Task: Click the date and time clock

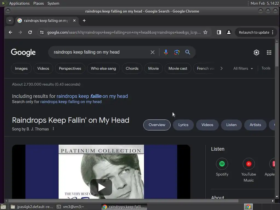Action: click(x=265, y=3)
